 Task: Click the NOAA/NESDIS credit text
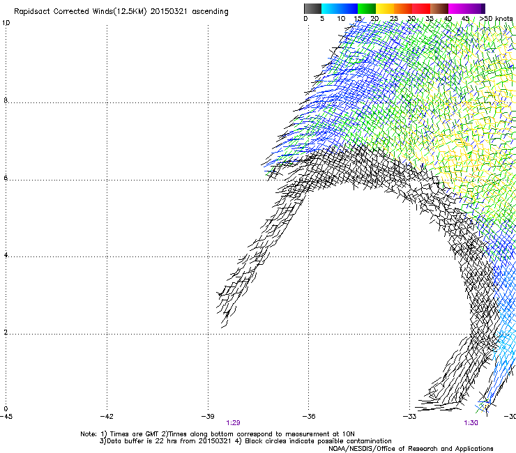pos(411,449)
